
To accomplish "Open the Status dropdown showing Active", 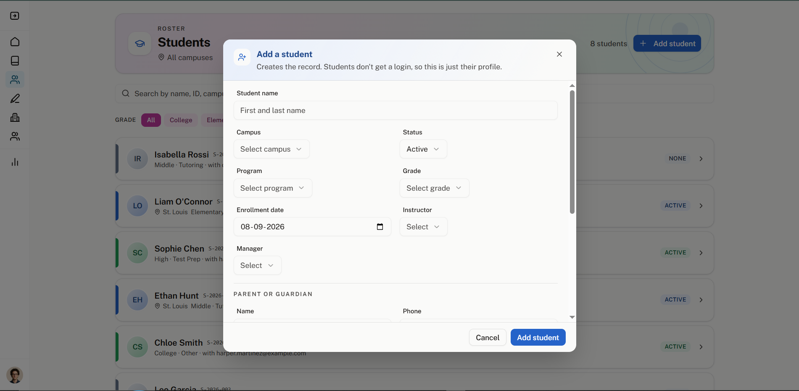I will [423, 149].
